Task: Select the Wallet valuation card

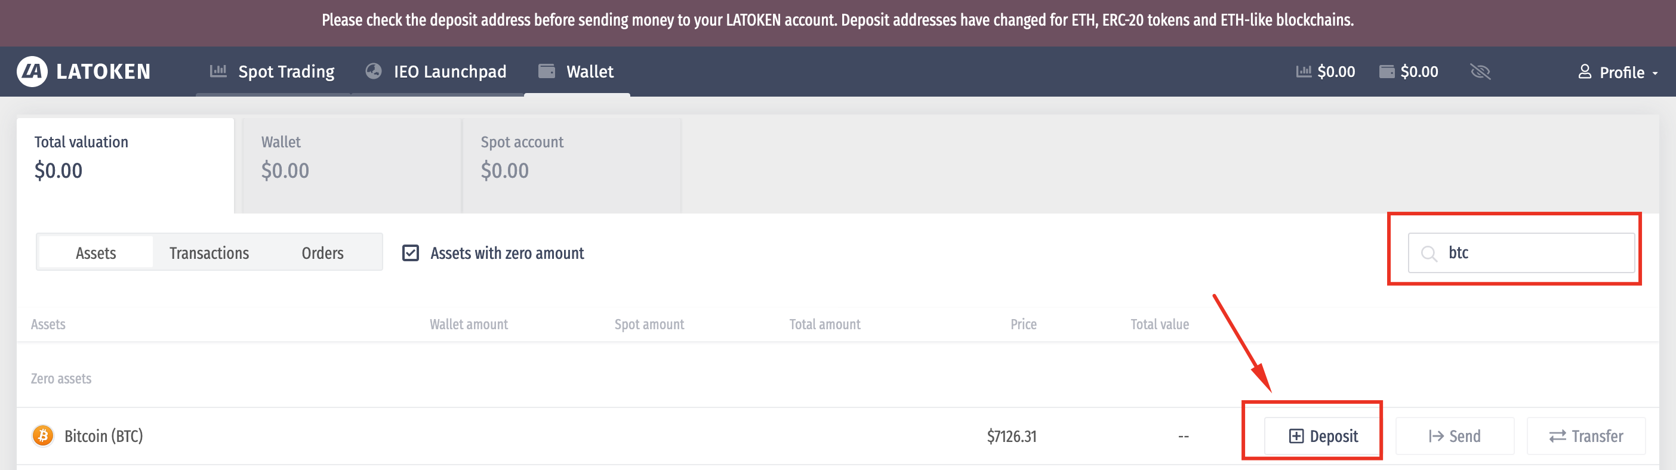Action: [x=352, y=165]
